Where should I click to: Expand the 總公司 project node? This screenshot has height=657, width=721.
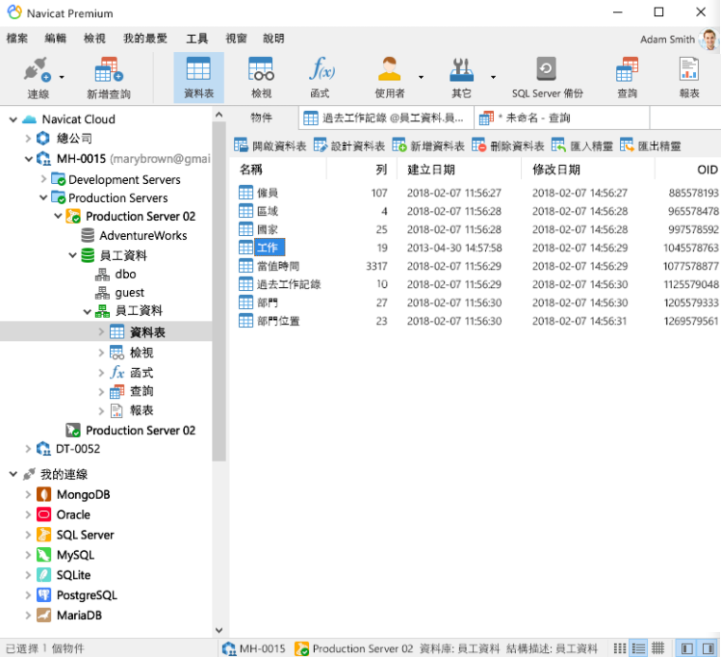(28, 138)
